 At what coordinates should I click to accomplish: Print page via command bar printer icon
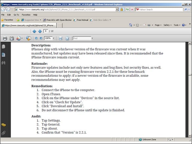point(149,25)
